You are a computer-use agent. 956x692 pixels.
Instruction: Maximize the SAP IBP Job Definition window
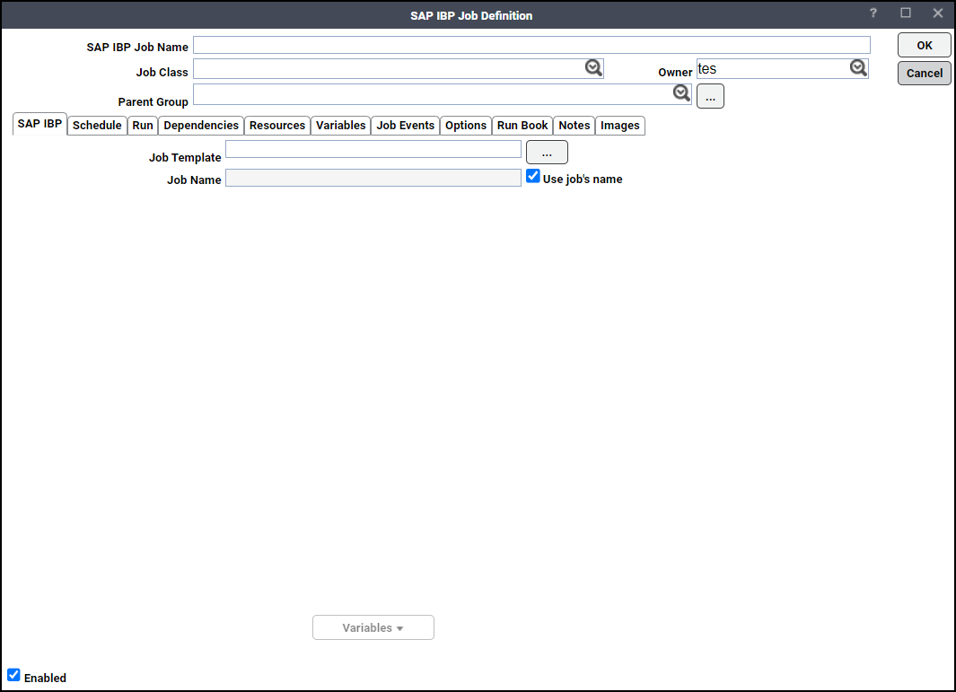coord(906,13)
